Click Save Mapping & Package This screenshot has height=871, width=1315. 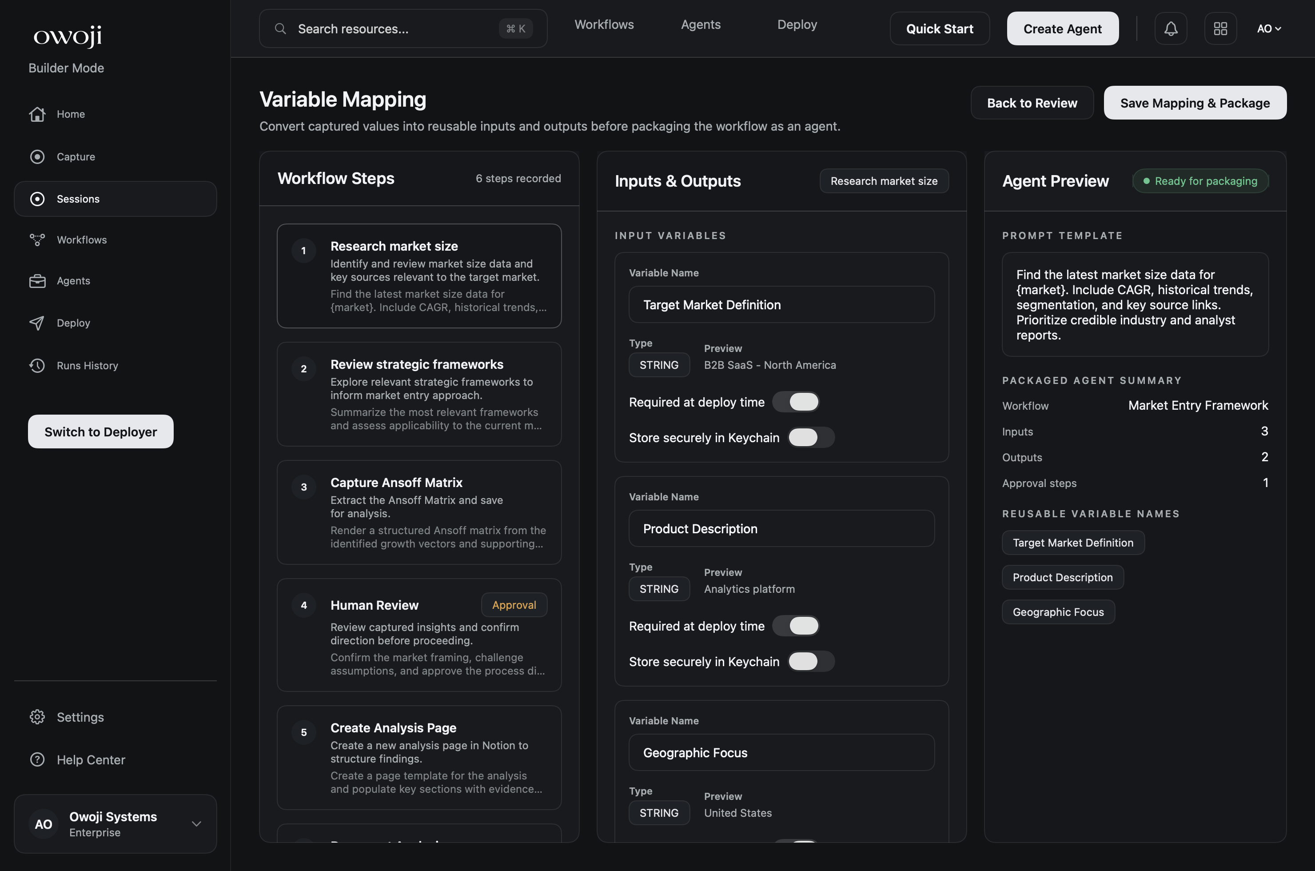click(x=1195, y=102)
